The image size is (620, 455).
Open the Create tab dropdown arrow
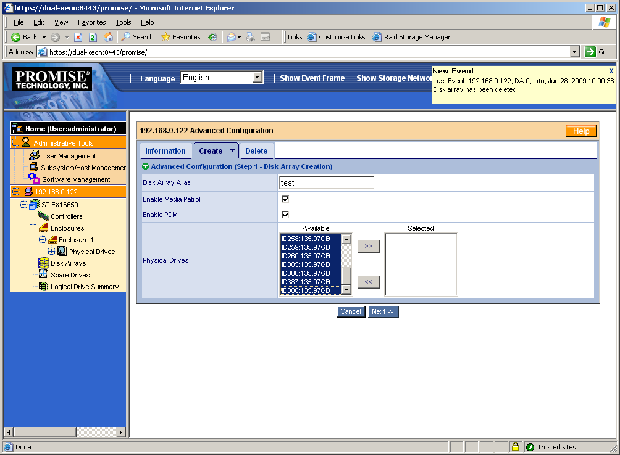[232, 150]
